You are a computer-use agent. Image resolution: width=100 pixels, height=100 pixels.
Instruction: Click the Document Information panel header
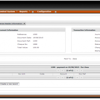tap(32, 30)
